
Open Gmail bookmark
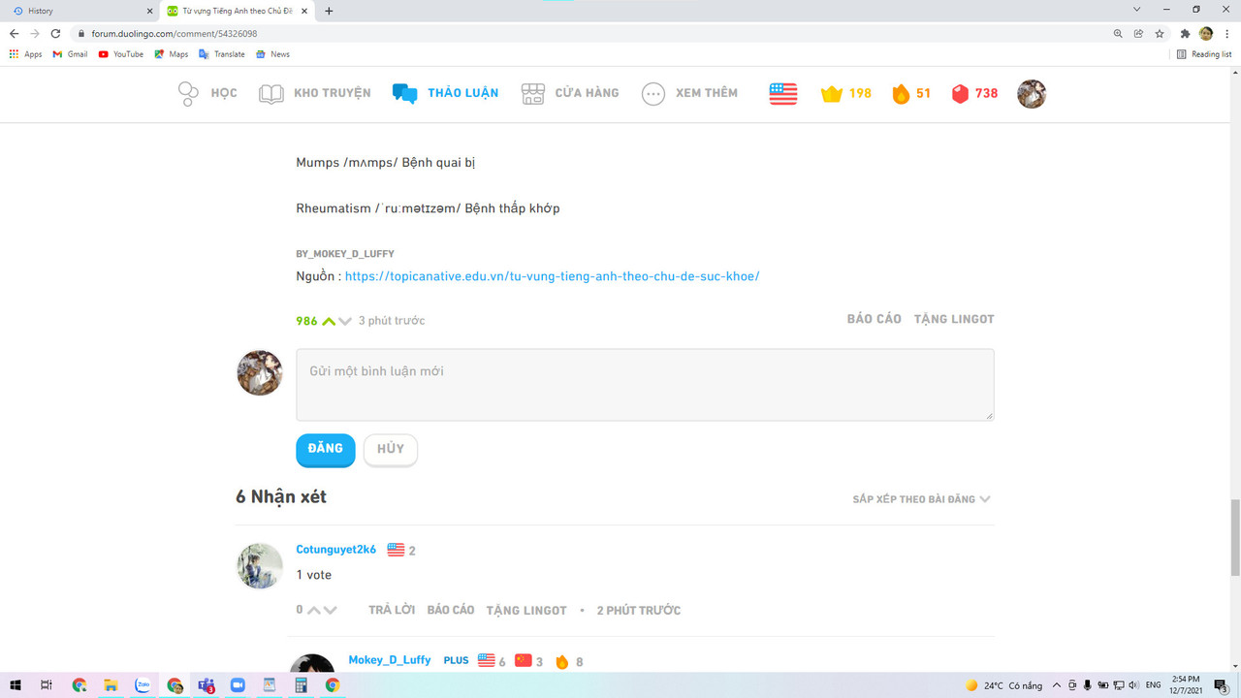(x=70, y=54)
